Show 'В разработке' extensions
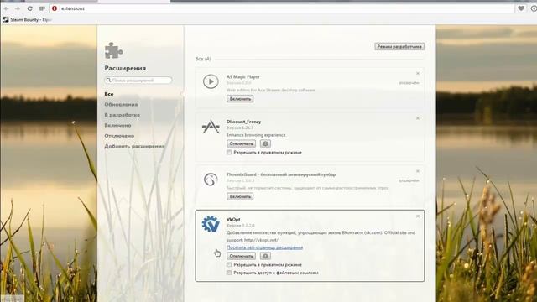The image size is (537, 302). (122, 115)
